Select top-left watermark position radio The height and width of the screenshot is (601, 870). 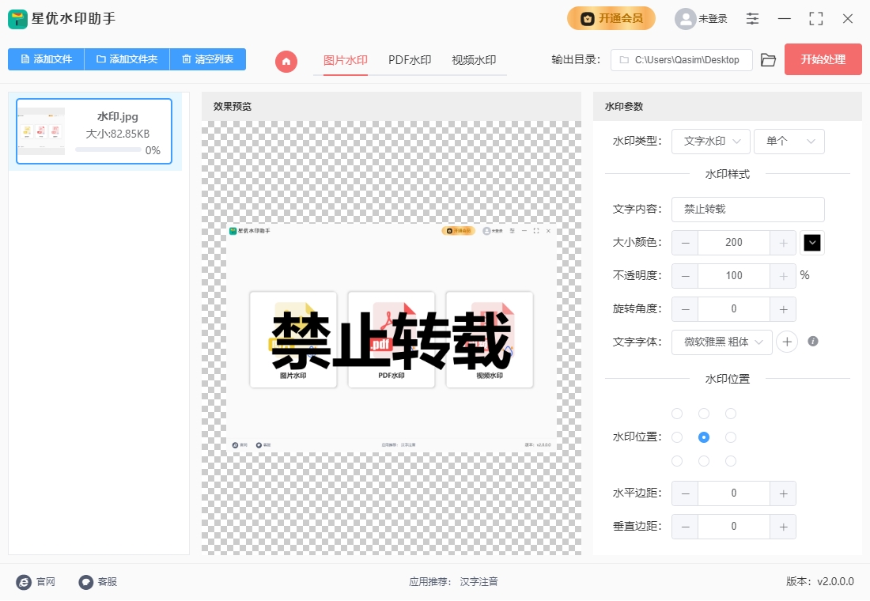pos(677,414)
